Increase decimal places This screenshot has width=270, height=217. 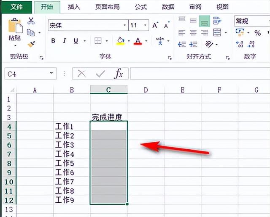pyautogui.click(x=240, y=44)
